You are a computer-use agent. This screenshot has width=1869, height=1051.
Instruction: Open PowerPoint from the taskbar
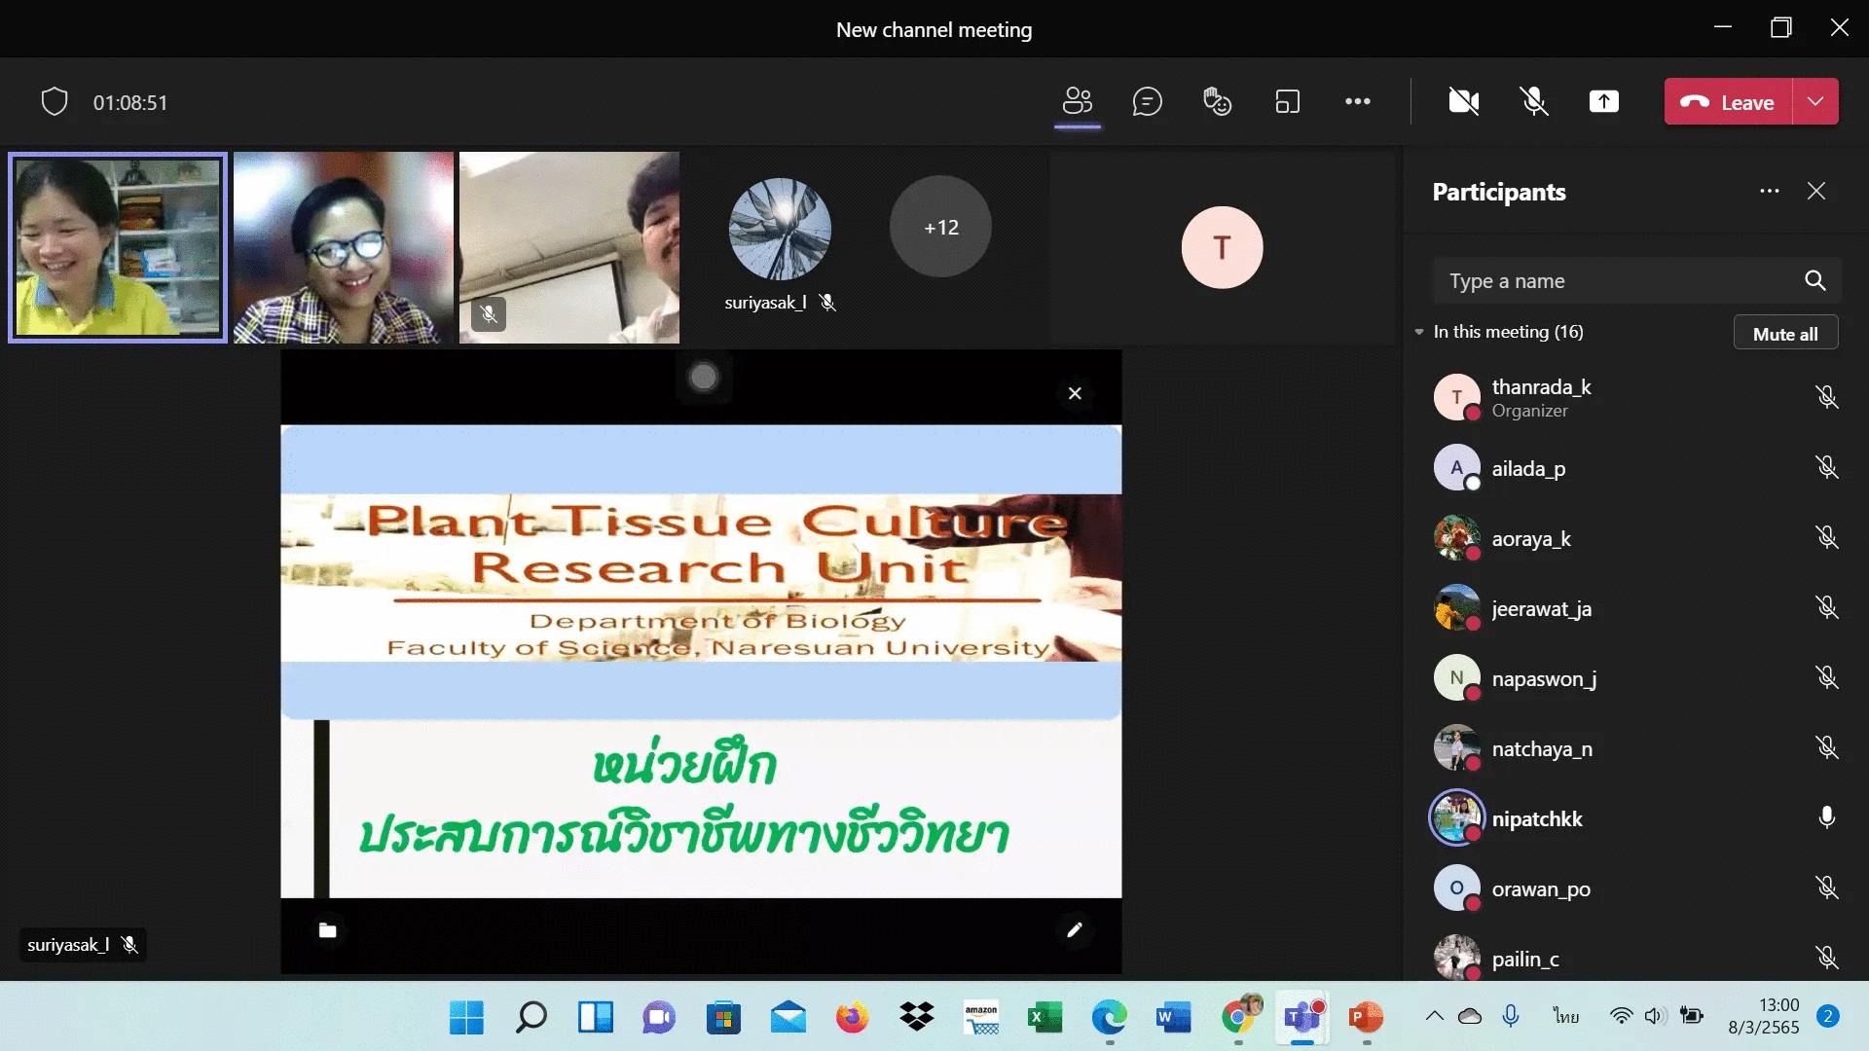pos(1366,1018)
